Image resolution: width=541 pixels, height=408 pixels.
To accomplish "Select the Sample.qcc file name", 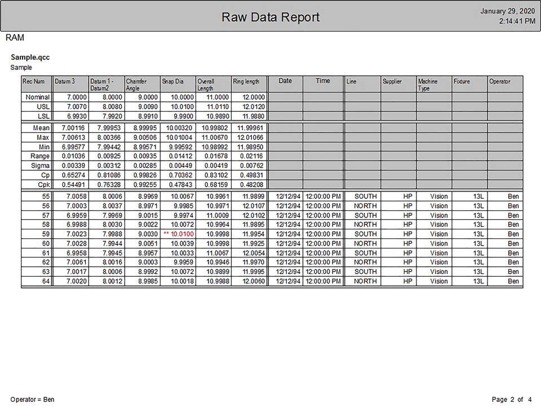I will click(30, 57).
